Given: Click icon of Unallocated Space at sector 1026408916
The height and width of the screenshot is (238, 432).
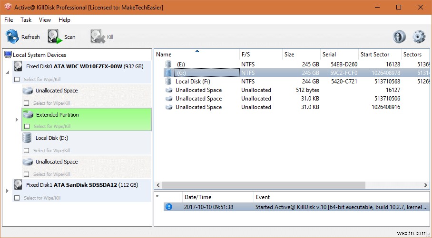Looking at the screenshot, I should pos(169,107).
